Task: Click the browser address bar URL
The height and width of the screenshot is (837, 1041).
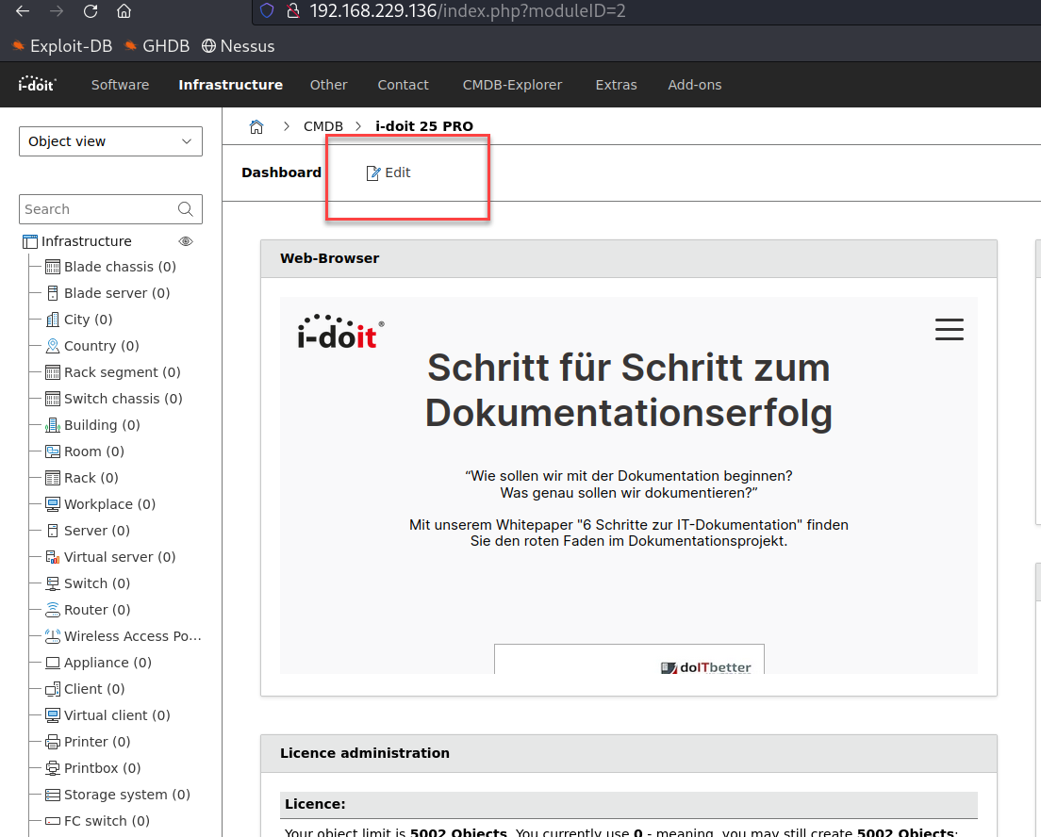Action: click(x=468, y=10)
